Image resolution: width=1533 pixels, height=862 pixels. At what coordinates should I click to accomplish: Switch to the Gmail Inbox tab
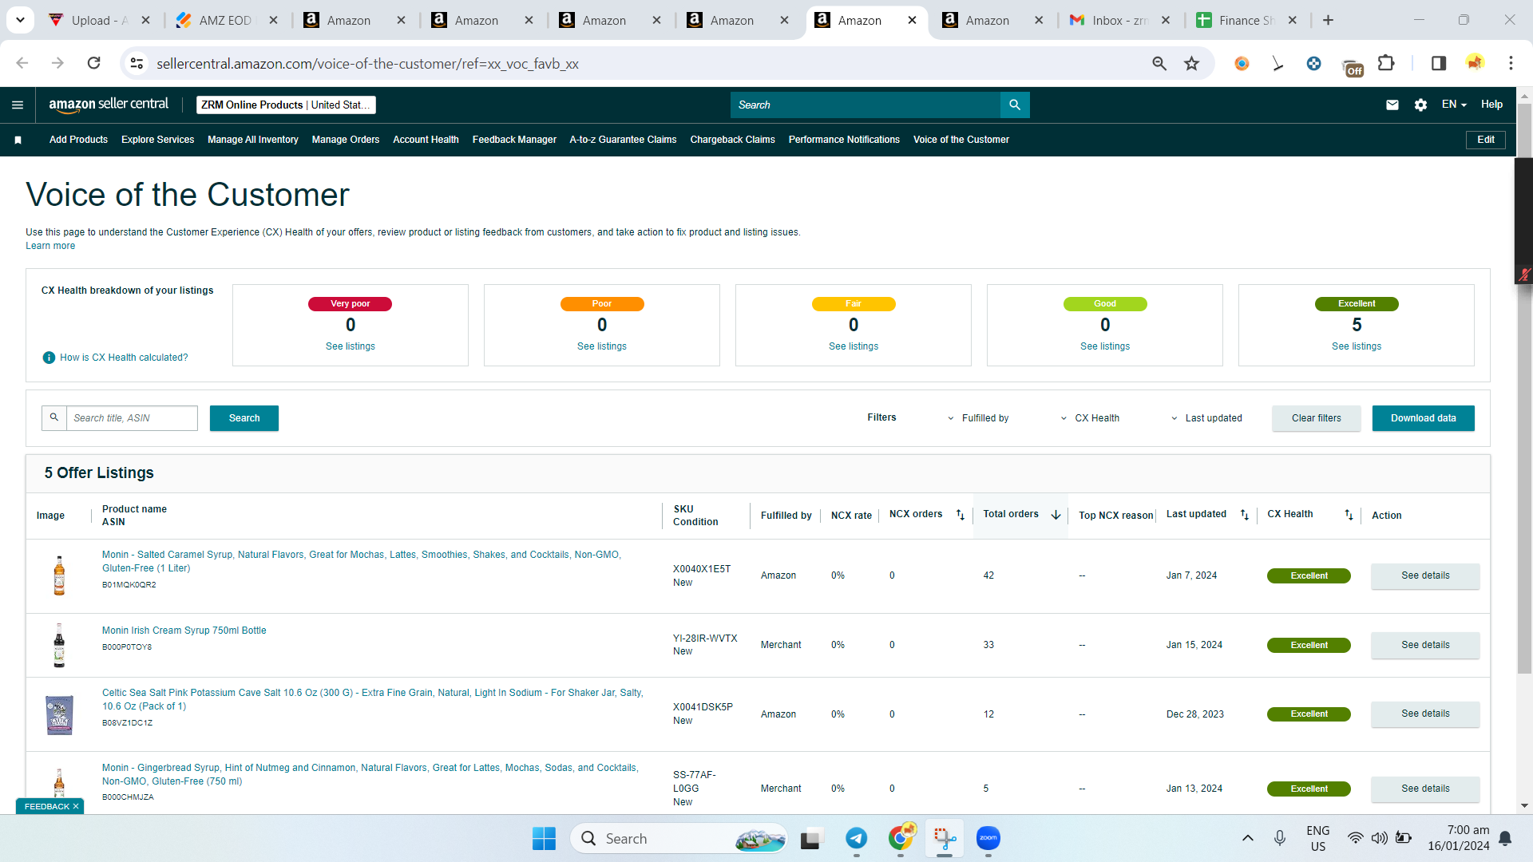point(1119,20)
